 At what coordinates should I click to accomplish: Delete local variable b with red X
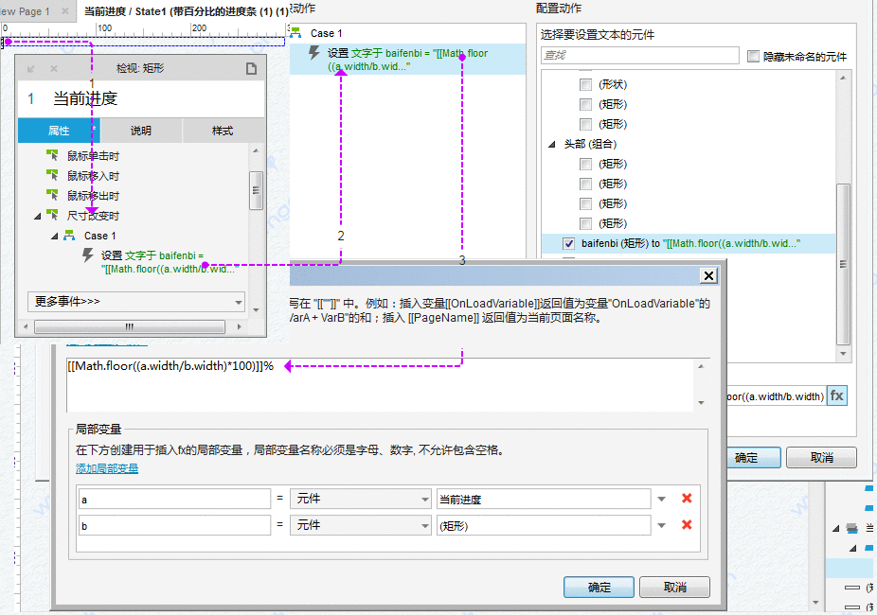[687, 524]
